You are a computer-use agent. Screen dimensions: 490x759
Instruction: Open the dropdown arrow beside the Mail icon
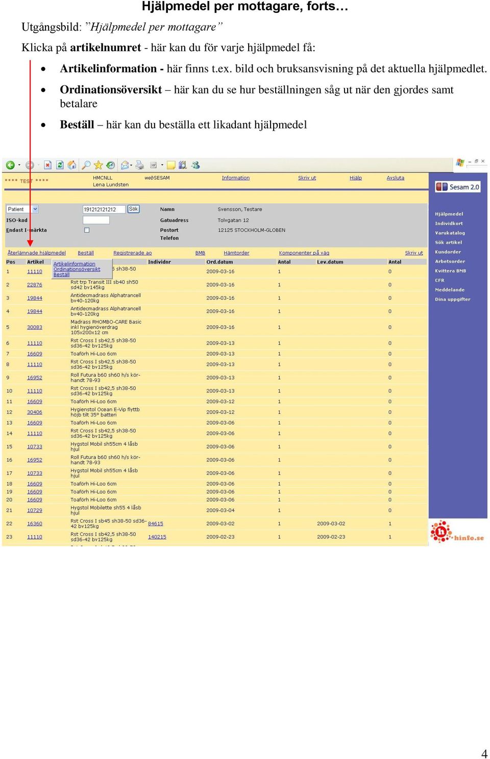[132, 165]
